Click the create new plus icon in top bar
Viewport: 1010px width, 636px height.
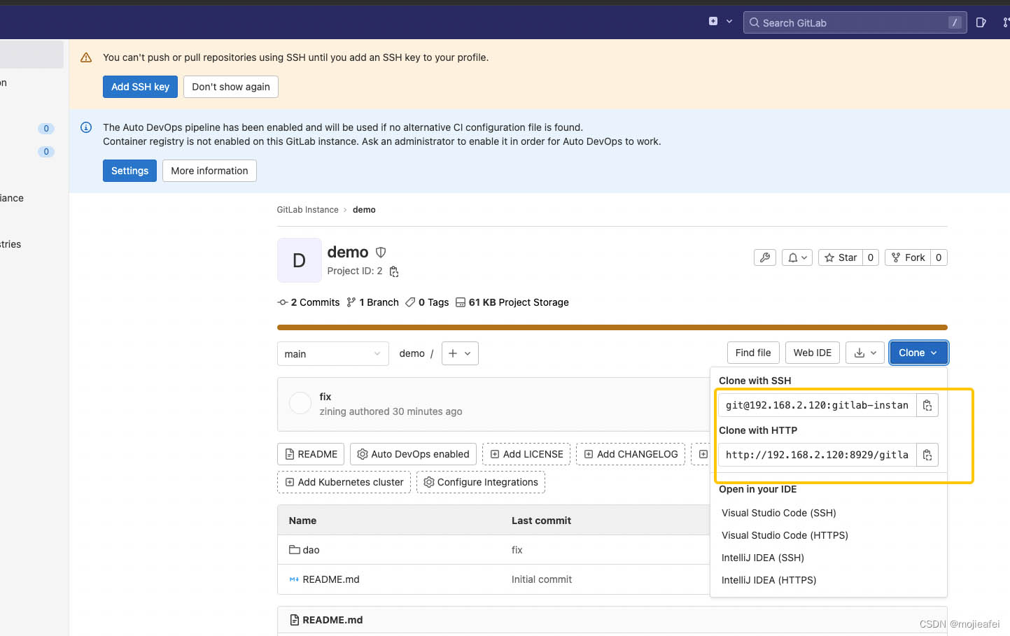pos(713,22)
